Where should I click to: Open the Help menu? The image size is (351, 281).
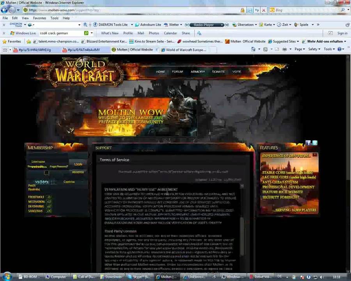pyautogui.click(x=66, y=18)
